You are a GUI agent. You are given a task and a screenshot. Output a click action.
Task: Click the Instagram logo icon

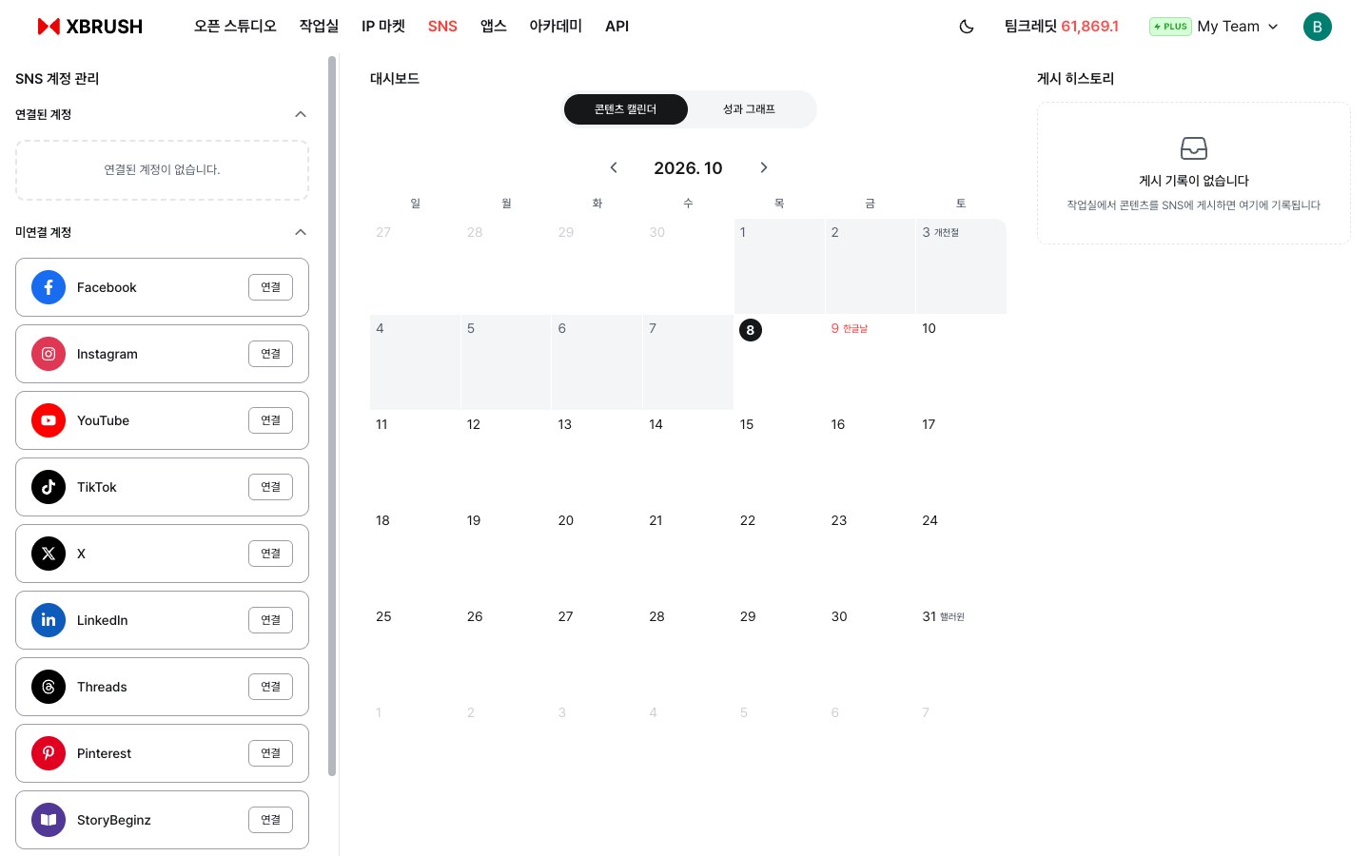click(49, 354)
